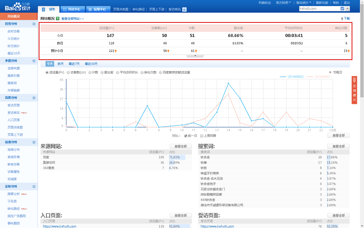The width and height of the screenshot is (364, 228).
Task: Open 实时访客 in the sidebar
Action: [x=14, y=31]
